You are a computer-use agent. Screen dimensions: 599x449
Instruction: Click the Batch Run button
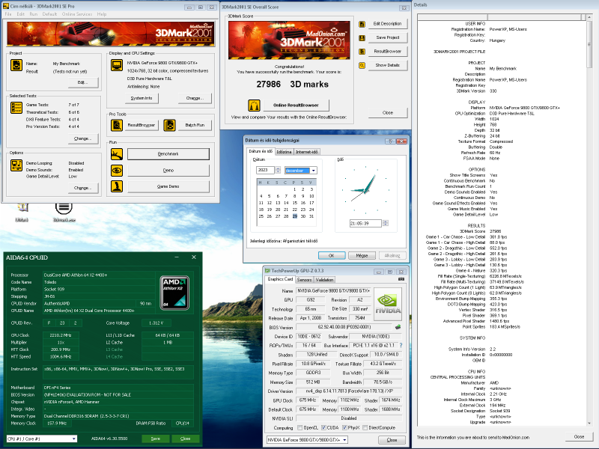point(195,125)
